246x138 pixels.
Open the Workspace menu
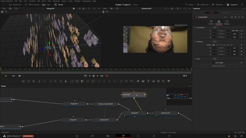point(86,1)
